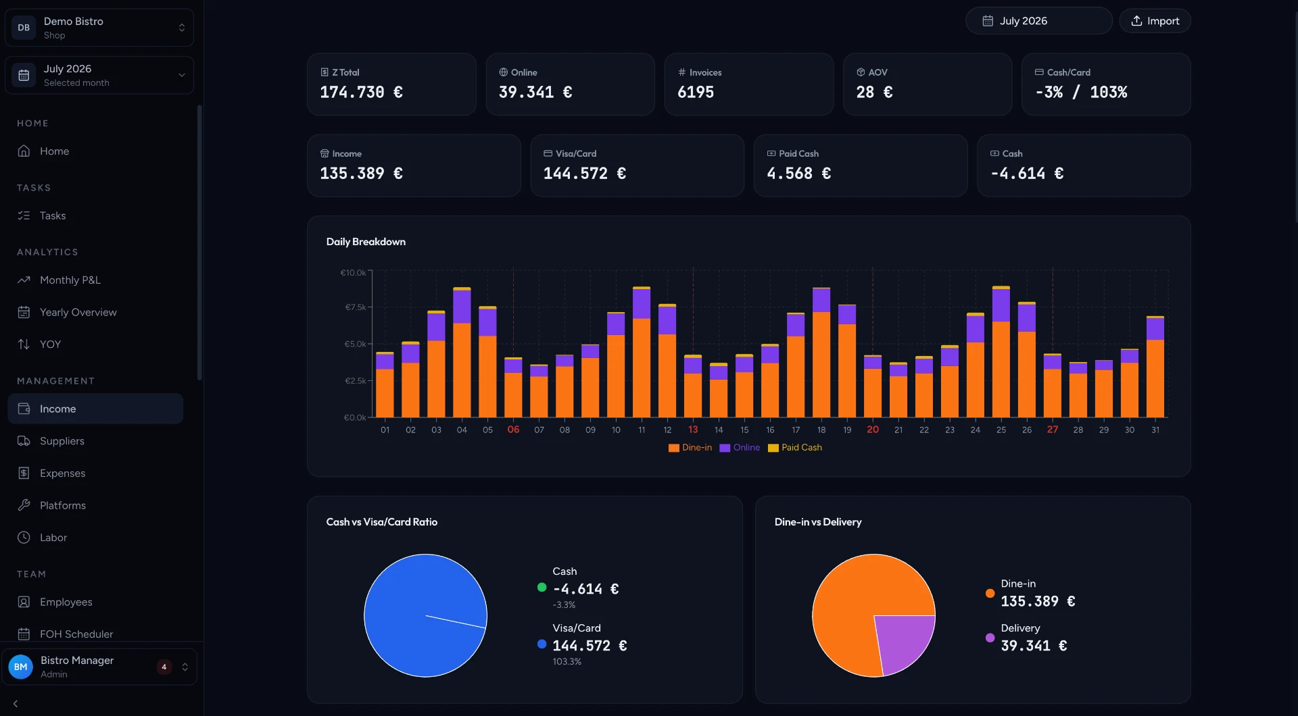Click the DB shop avatar badge
This screenshot has height=716, width=1298.
(x=24, y=28)
